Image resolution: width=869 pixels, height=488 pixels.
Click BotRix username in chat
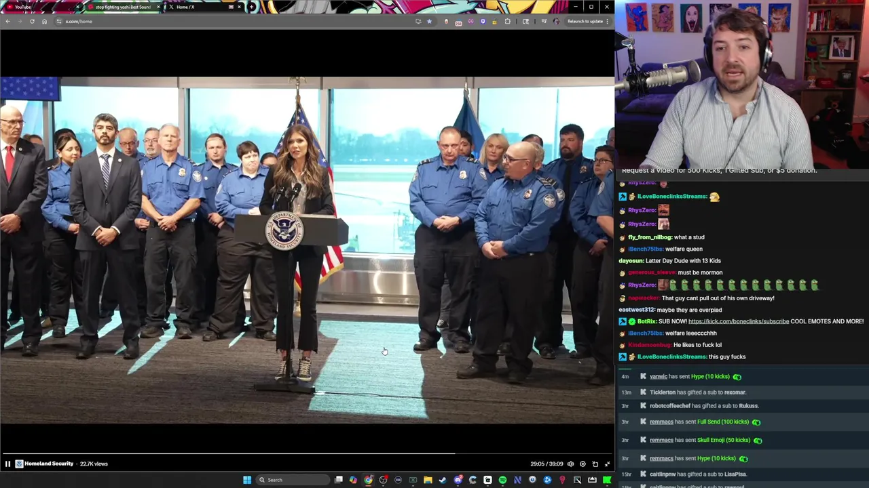click(x=647, y=321)
